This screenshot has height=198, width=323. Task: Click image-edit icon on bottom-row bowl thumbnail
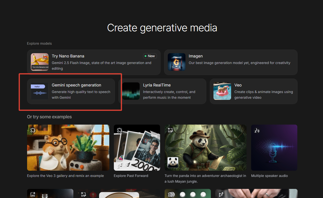(x=83, y=194)
